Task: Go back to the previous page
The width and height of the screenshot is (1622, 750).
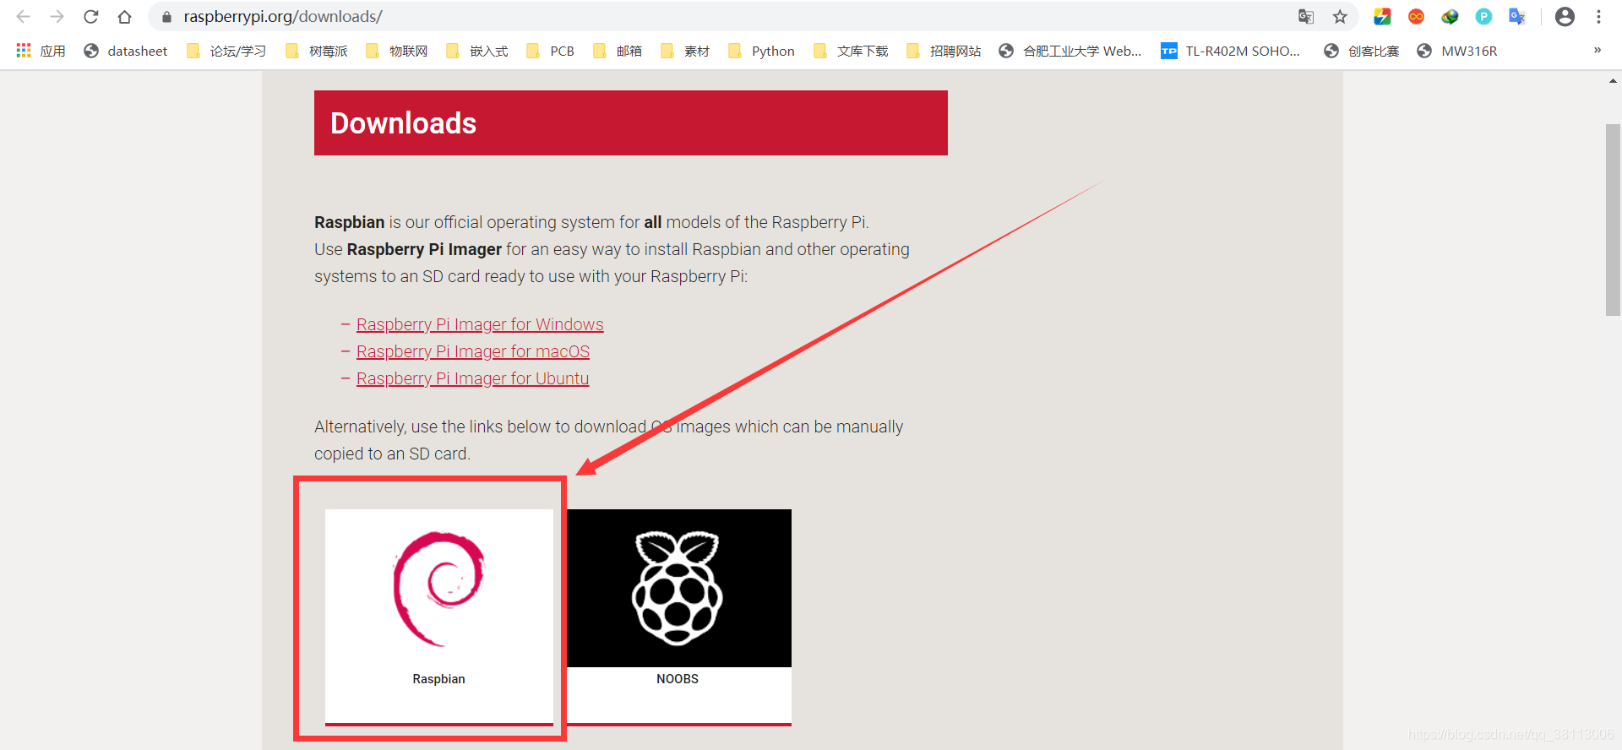Action: pos(23,17)
